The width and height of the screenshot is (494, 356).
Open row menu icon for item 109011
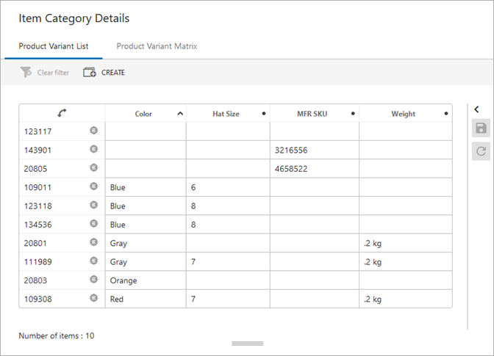[93, 186]
